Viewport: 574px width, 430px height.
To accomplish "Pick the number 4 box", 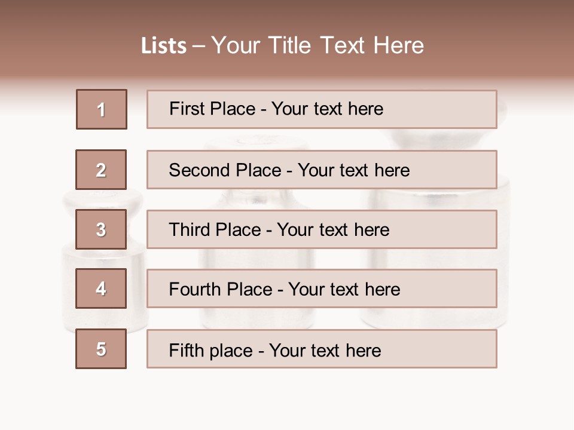I will tap(101, 288).
